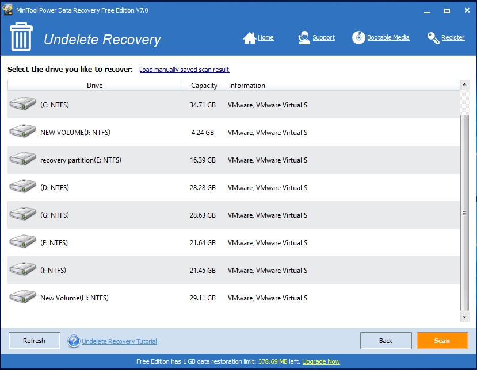Open the Support link

pos(324,37)
